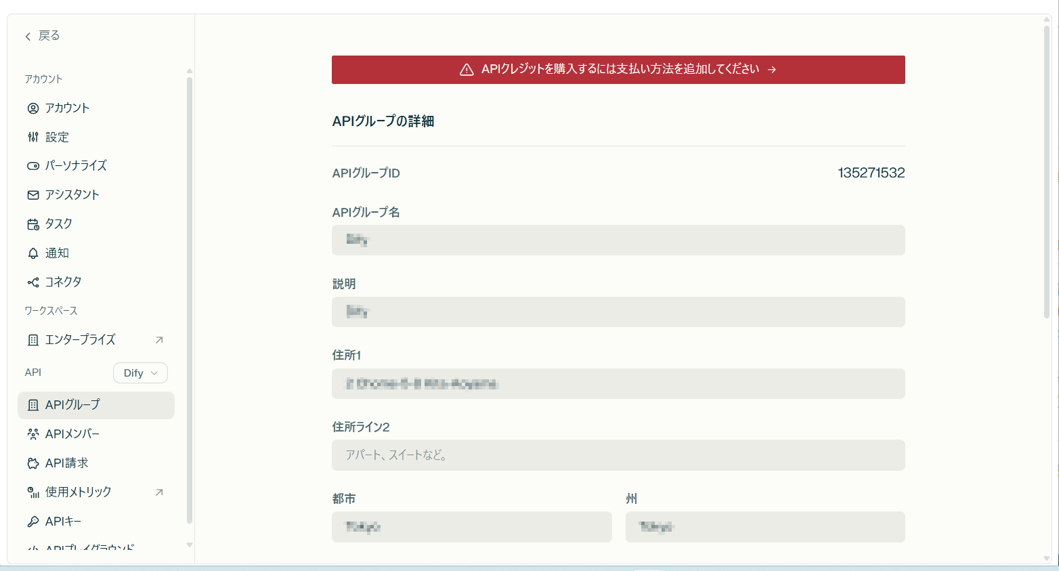Click the APIグループ building icon
This screenshot has height=571, width=1059.
(33, 405)
